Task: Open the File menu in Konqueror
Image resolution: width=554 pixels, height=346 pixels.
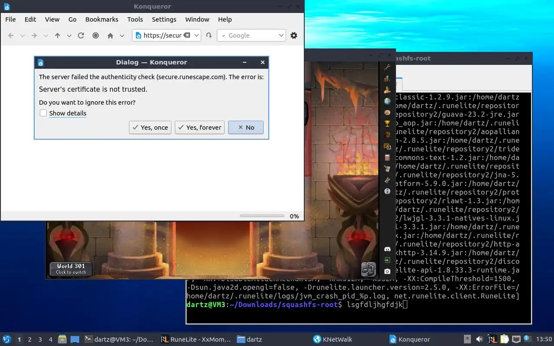Action: point(10,19)
